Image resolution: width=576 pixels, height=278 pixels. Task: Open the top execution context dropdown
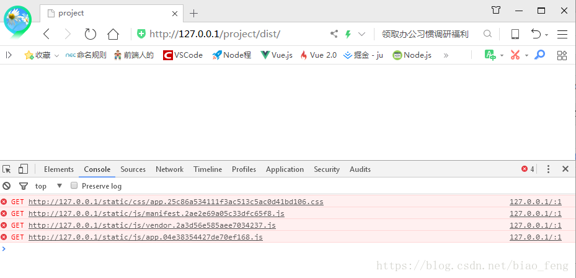(49, 186)
